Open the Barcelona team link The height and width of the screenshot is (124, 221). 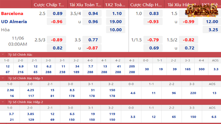point(12,14)
